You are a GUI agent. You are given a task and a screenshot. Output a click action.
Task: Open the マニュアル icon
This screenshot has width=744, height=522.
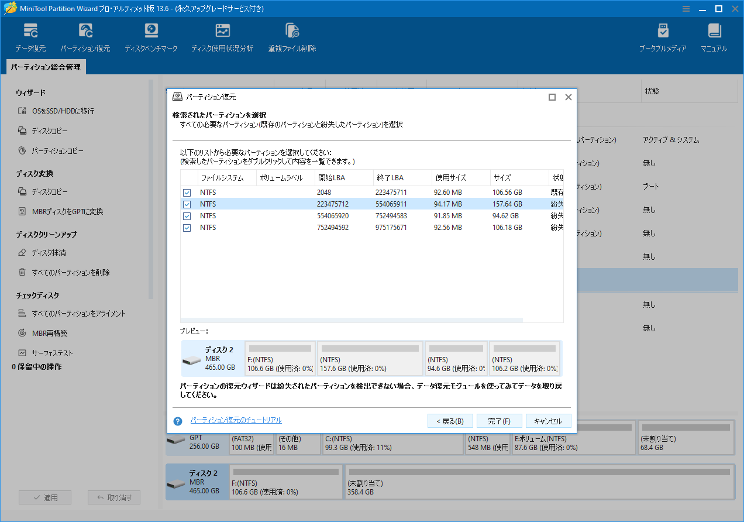(x=714, y=38)
